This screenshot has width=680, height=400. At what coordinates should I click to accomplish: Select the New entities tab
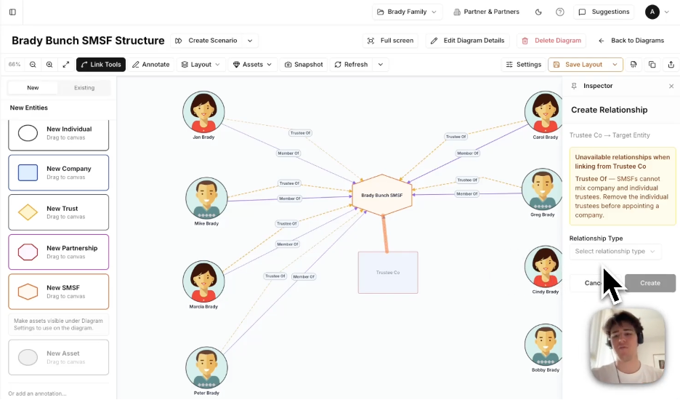(33, 88)
